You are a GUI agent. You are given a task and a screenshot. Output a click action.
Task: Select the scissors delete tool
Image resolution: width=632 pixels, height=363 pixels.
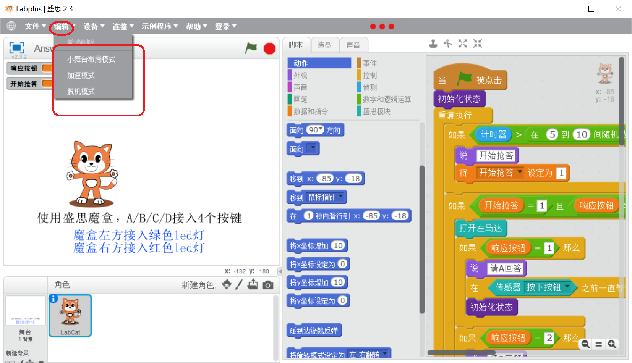tap(448, 44)
